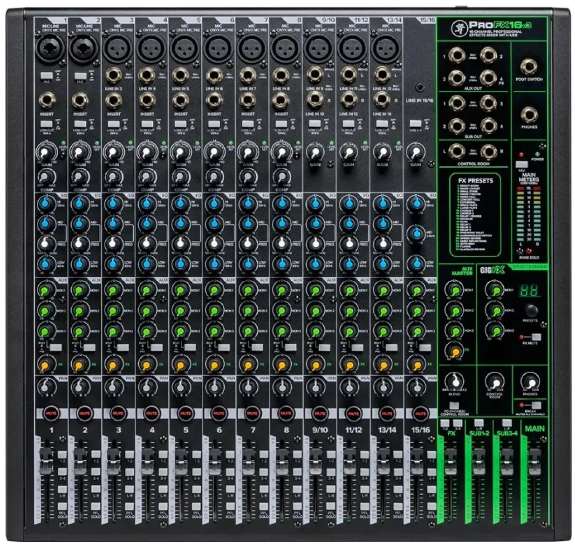Assign channel 7 to L-R main
Viewport: 575px width, 545px height.
pos(264,490)
